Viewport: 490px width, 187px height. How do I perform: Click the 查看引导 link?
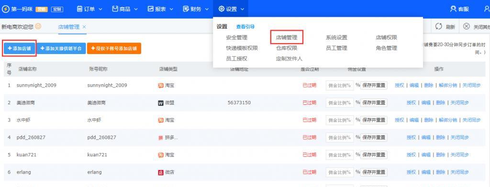[x=245, y=27]
